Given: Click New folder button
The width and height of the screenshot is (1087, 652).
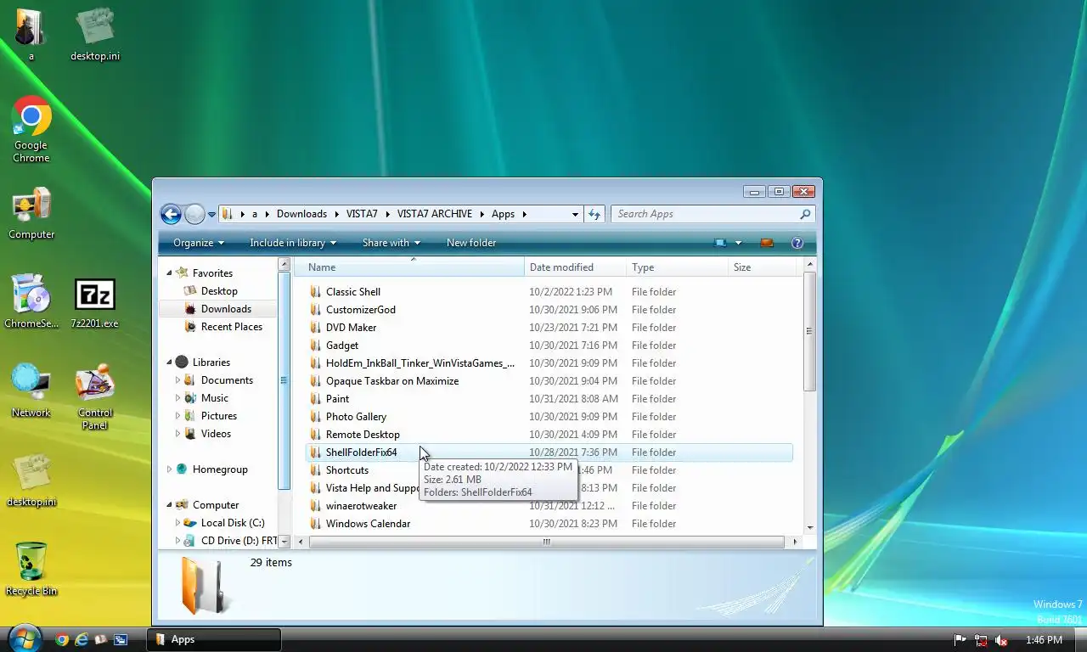Looking at the screenshot, I should [471, 243].
